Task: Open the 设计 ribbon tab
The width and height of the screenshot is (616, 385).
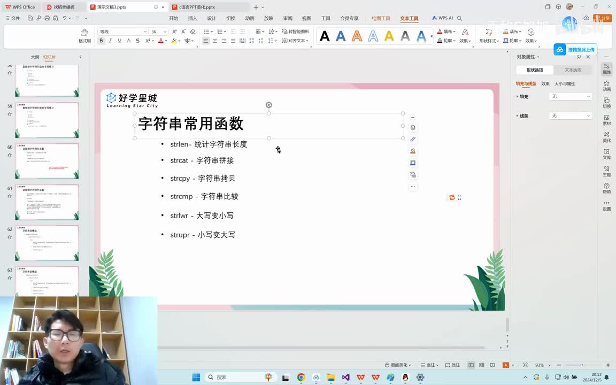Action: (212, 18)
